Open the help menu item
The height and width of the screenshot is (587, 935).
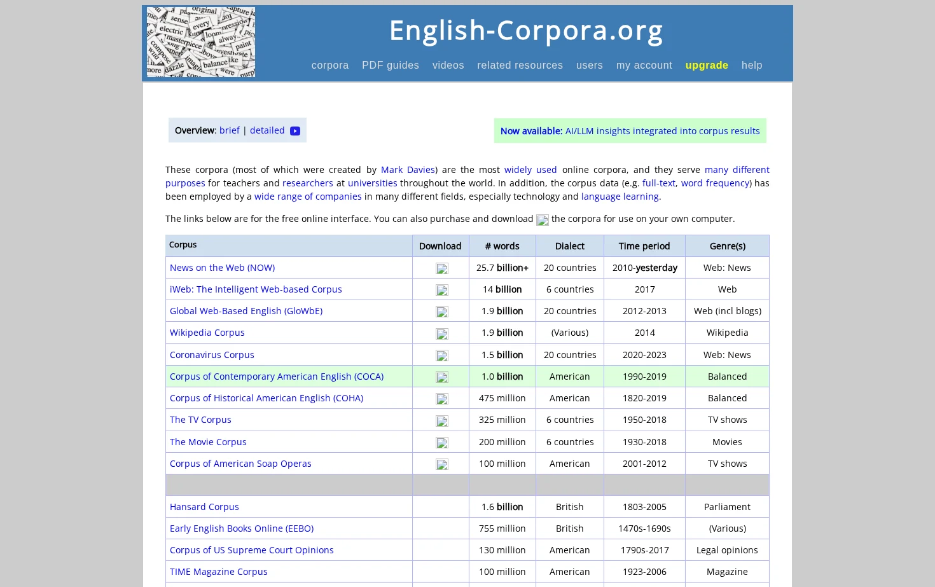(752, 65)
